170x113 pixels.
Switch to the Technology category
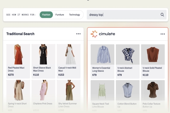tap(75, 15)
